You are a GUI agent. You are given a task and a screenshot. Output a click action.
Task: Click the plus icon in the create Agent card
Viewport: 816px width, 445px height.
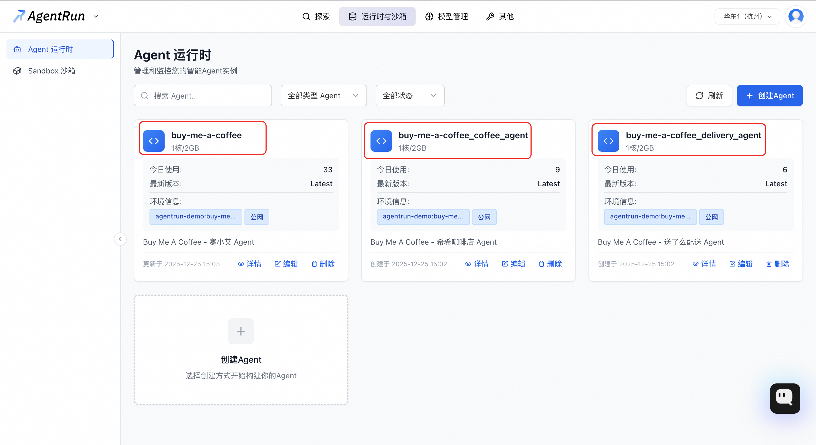click(x=241, y=331)
